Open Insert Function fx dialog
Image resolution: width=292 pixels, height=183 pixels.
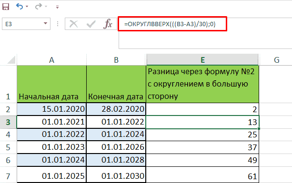click(x=108, y=24)
